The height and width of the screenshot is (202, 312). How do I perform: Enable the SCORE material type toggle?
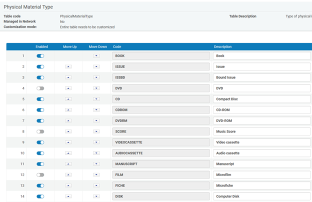40,131
